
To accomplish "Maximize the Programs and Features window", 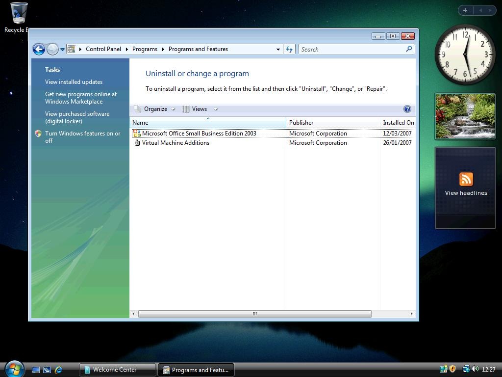I will click(393, 36).
